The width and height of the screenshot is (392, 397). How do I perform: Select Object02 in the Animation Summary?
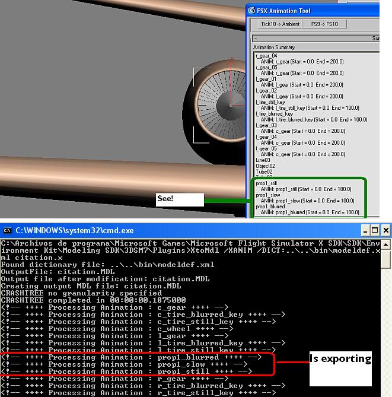(266, 166)
